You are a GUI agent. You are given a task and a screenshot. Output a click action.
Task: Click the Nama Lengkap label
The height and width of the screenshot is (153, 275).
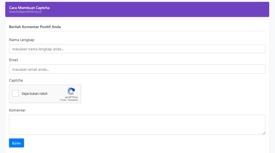point(22,40)
